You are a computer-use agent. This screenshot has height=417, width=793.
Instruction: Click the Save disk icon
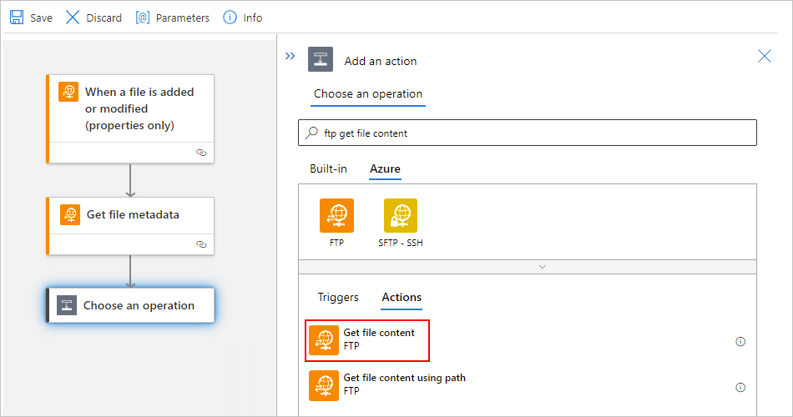coord(17,18)
